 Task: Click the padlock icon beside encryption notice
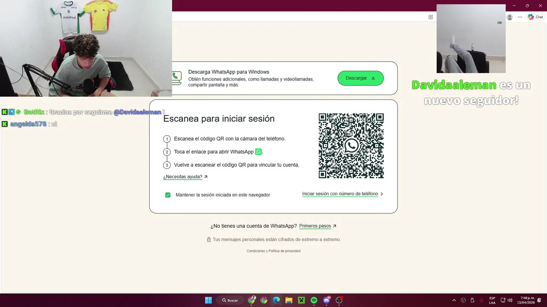(x=209, y=240)
